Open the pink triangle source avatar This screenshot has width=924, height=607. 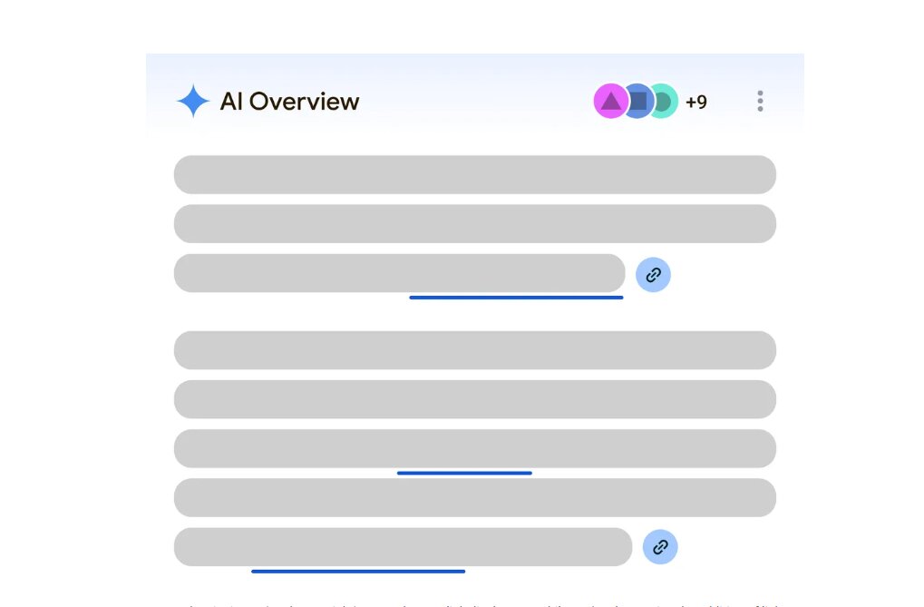pyautogui.click(x=610, y=102)
